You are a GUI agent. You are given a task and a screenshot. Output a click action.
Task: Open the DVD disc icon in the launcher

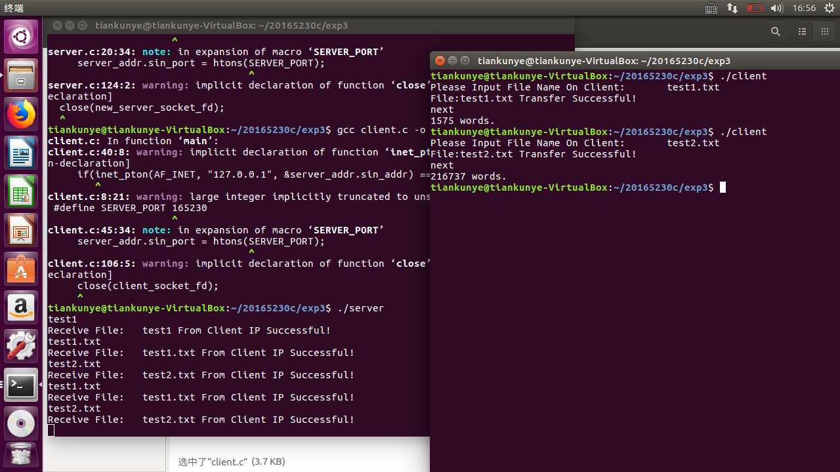(x=21, y=424)
